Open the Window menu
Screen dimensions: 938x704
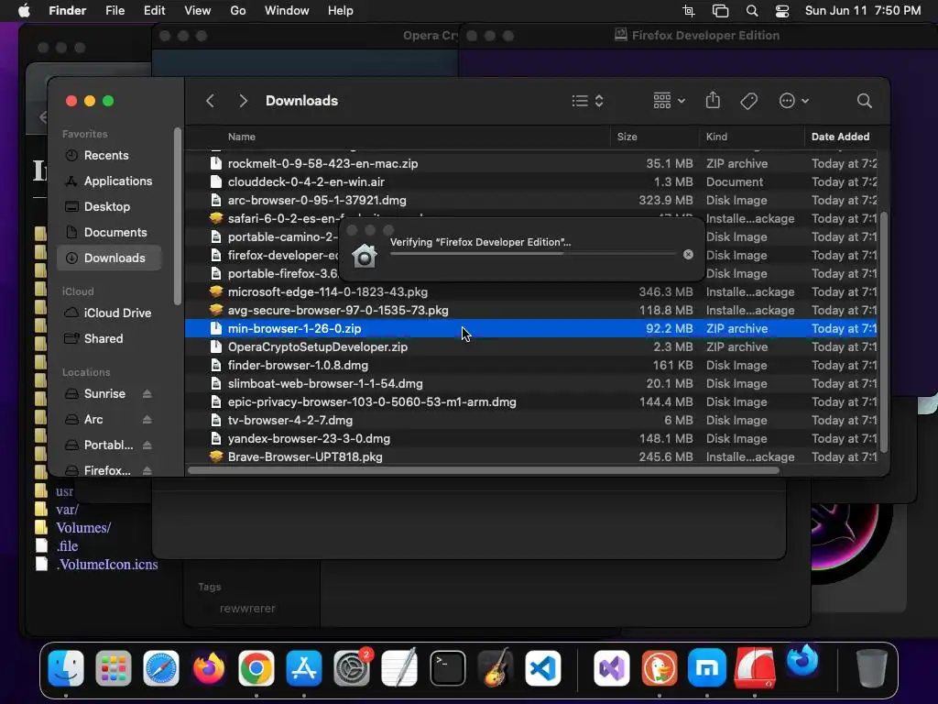click(287, 11)
